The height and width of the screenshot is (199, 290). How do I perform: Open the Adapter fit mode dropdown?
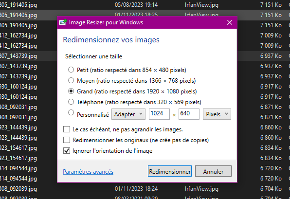point(128,114)
